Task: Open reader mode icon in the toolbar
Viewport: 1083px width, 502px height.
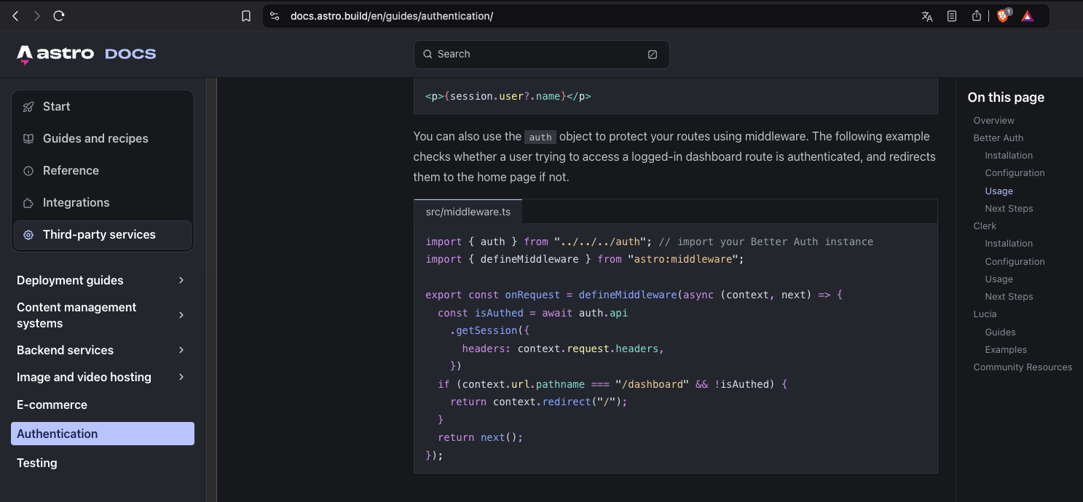Action: 952,16
